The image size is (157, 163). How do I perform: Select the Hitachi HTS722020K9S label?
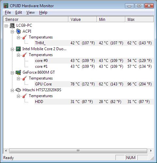42,90
